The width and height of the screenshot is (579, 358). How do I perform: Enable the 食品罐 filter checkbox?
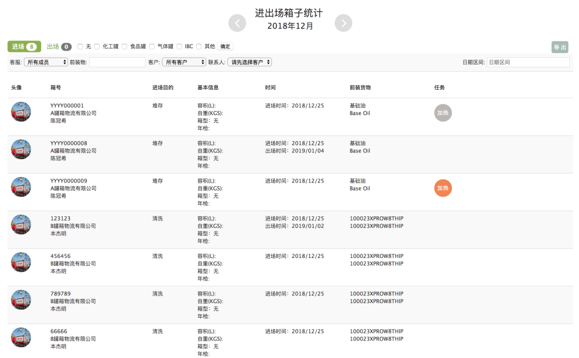point(125,46)
